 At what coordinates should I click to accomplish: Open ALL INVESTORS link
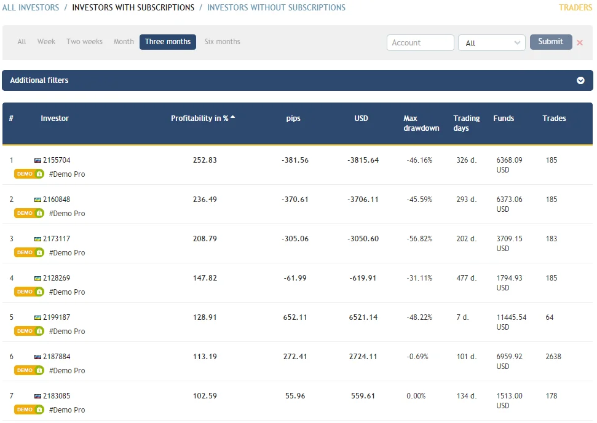click(x=31, y=7)
